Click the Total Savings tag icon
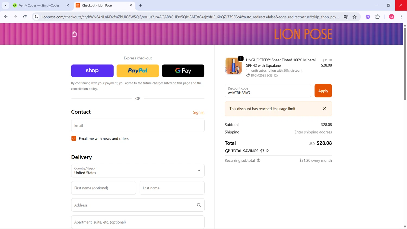This screenshot has height=229, width=407. [x=227, y=151]
